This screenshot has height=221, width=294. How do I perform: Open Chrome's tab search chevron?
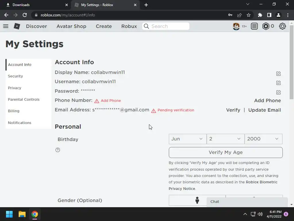(x=248, y=4)
